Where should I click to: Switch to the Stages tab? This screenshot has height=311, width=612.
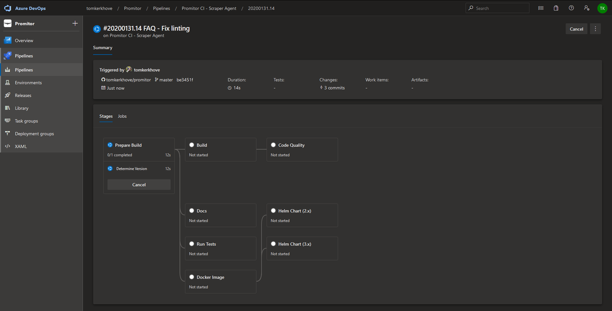(106, 116)
